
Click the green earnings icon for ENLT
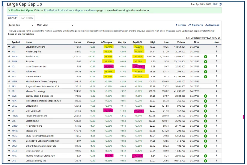(x=205, y=146)
